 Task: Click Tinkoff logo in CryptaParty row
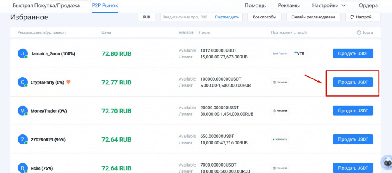click(x=280, y=82)
